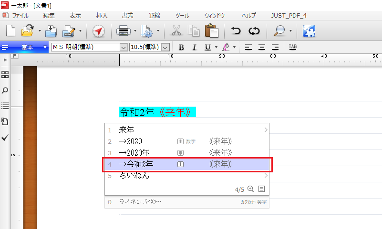Open candidate list menu icon
This screenshot has width=382, height=229.
click(261, 189)
